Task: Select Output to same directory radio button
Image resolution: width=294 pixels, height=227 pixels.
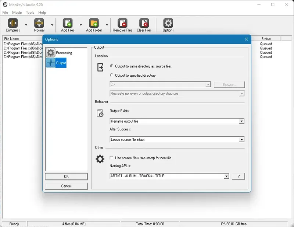Action: pos(112,66)
